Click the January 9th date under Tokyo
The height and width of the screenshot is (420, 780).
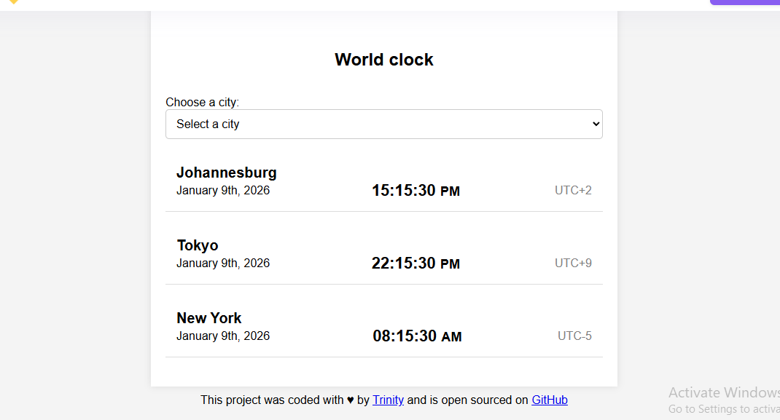222,263
